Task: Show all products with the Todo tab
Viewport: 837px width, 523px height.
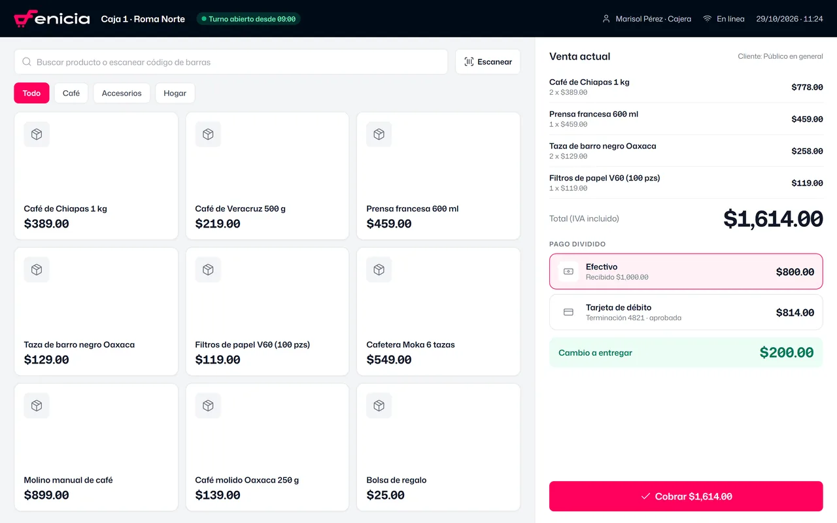Action: coord(31,93)
